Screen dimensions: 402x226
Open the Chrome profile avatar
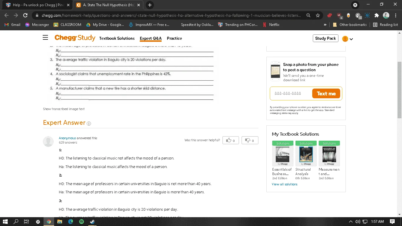tap(386, 15)
